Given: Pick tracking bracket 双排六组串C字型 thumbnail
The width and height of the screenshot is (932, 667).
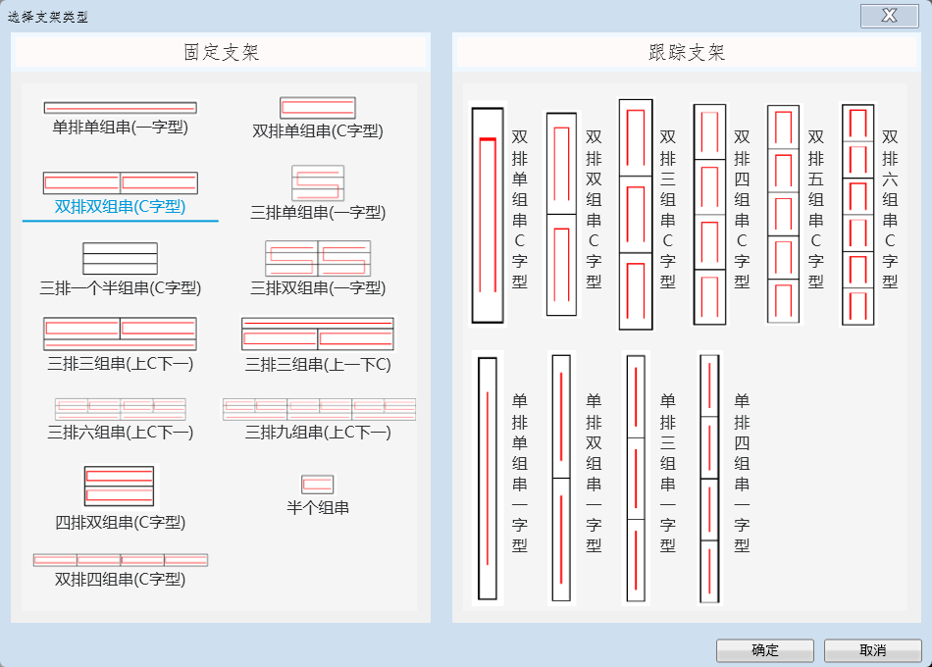Looking at the screenshot, I should [857, 215].
